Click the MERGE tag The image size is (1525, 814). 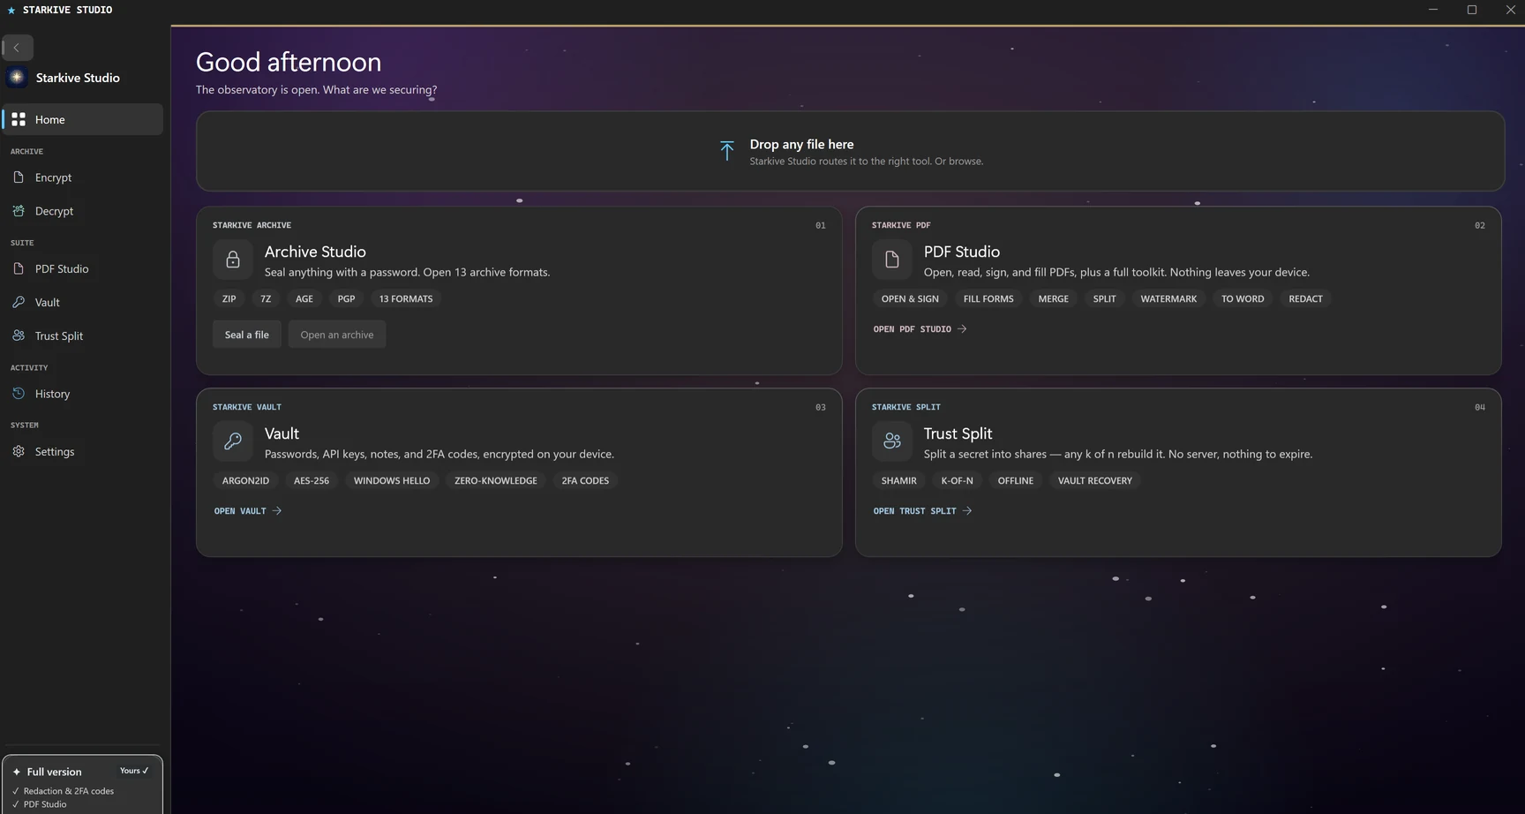(x=1054, y=298)
